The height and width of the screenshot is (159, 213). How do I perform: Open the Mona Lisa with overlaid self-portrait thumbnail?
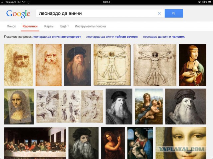pyautogui.click(x=19, y=107)
